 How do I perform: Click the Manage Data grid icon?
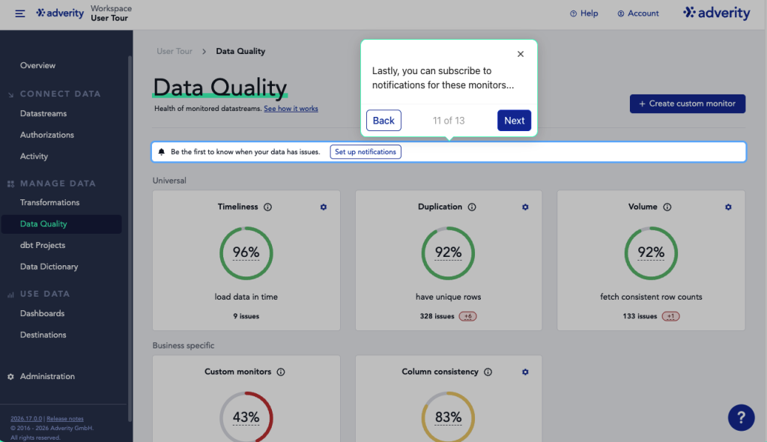(10, 184)
